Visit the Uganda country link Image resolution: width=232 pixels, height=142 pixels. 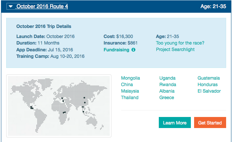click(167, 78)
